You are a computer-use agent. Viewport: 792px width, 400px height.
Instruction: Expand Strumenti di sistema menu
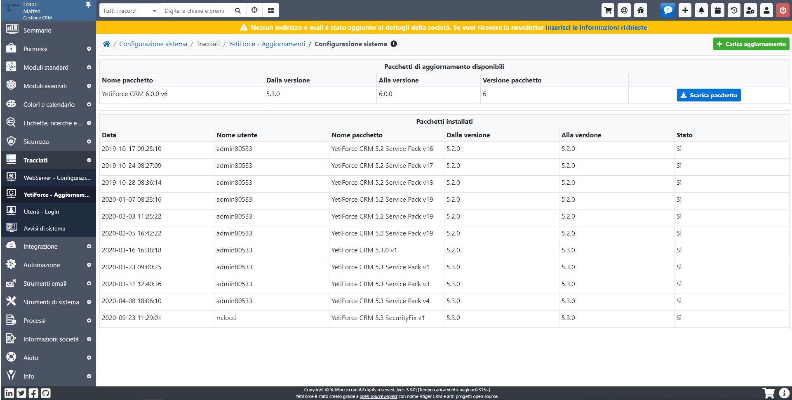49,302
